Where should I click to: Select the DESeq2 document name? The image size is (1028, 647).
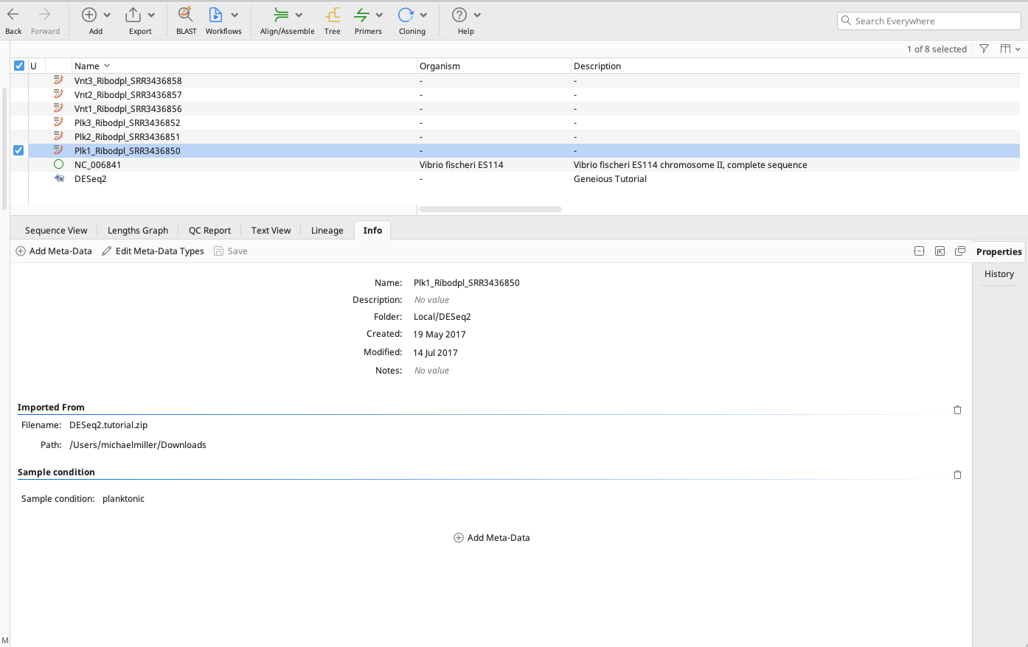tap(90, 179)
